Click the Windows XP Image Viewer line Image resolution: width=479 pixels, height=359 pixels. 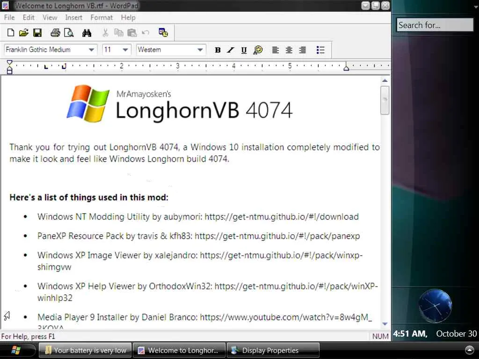(200, 261)
